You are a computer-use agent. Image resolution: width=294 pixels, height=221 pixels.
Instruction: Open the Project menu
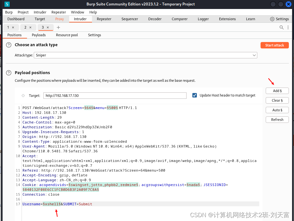(x=23, y=12)
